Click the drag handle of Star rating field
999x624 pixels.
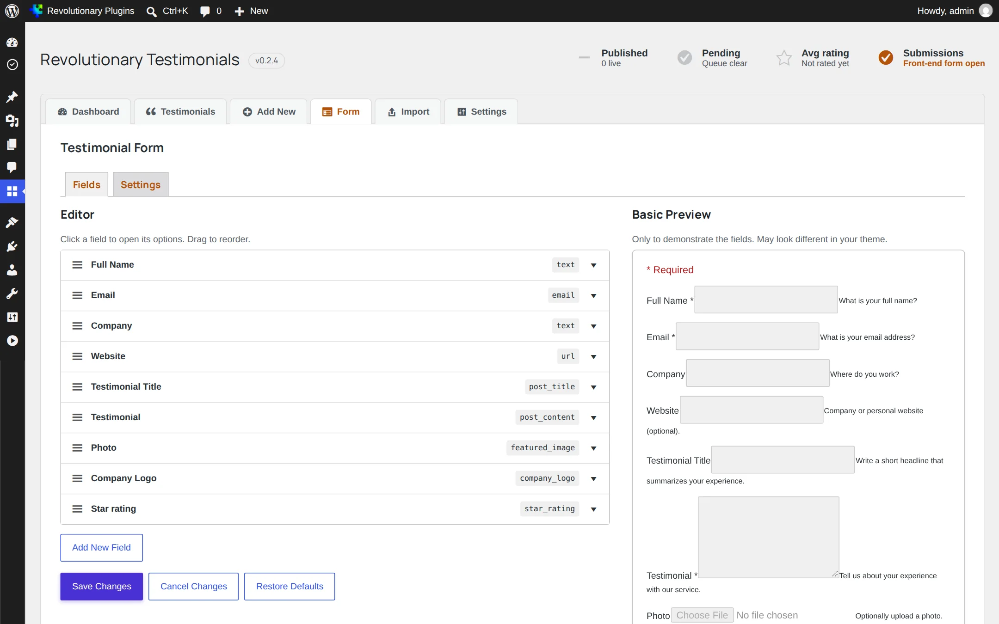pyautogui.click(x=77, y=509)
